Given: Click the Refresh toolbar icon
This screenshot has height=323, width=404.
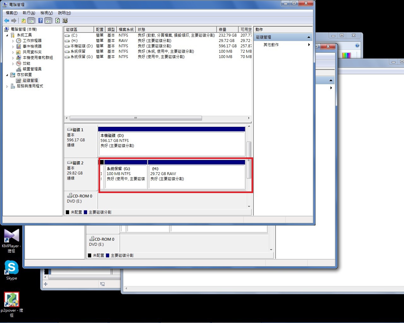Looking at the screenshot, I should (57, 21).
